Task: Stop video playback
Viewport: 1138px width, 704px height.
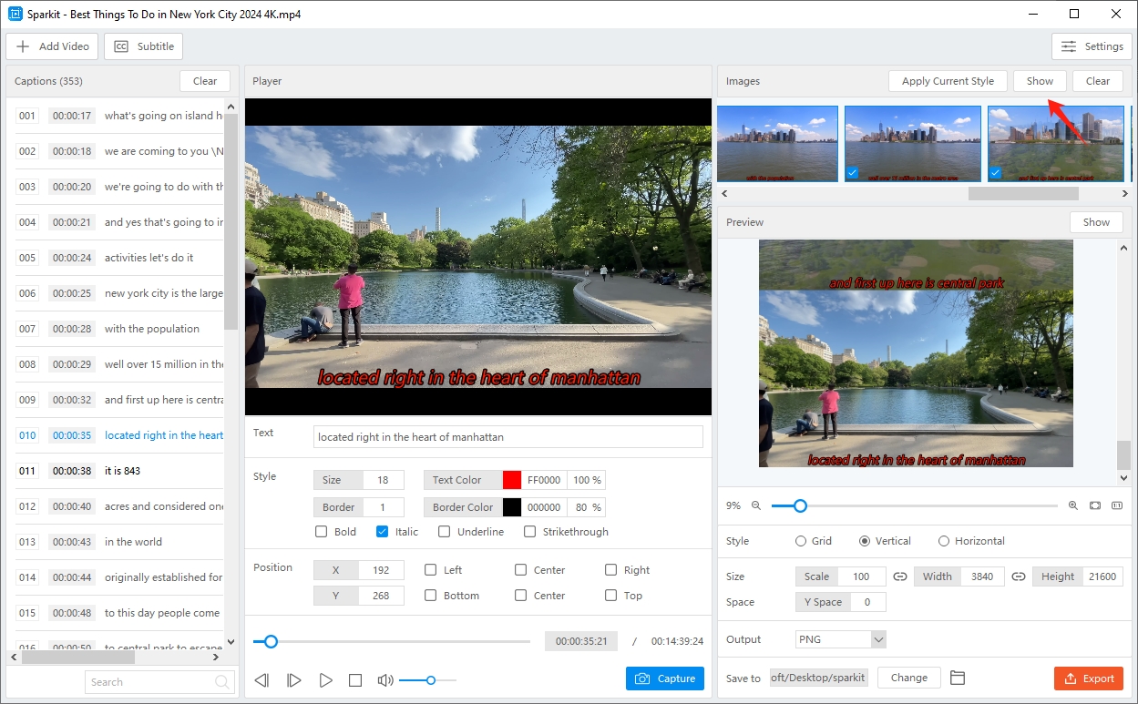Action: click(x=355, y=680)
